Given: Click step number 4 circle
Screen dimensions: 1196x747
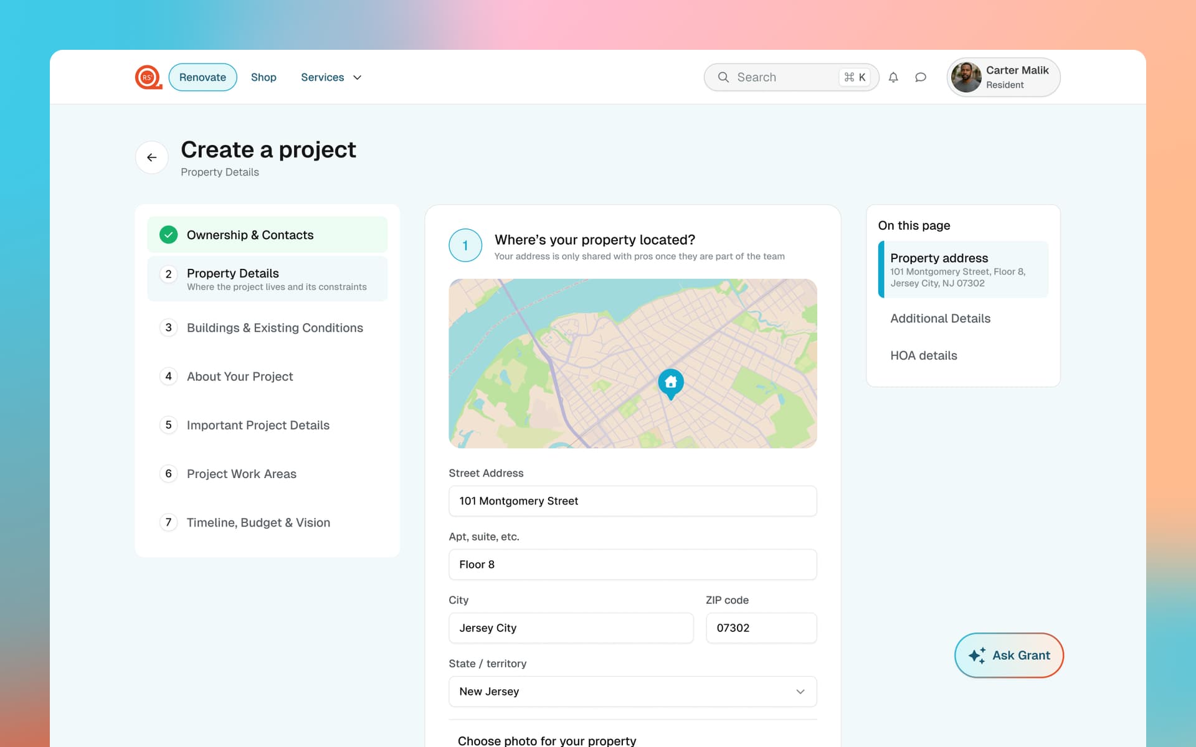Looking at the screenshot, I should [168, 376].
